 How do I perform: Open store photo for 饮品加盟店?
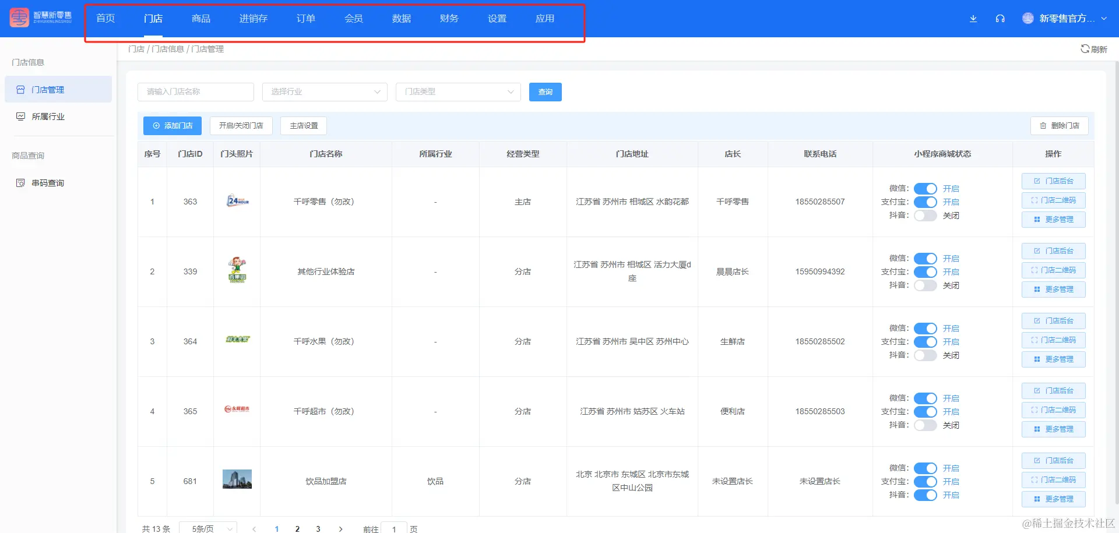(237, 479)
